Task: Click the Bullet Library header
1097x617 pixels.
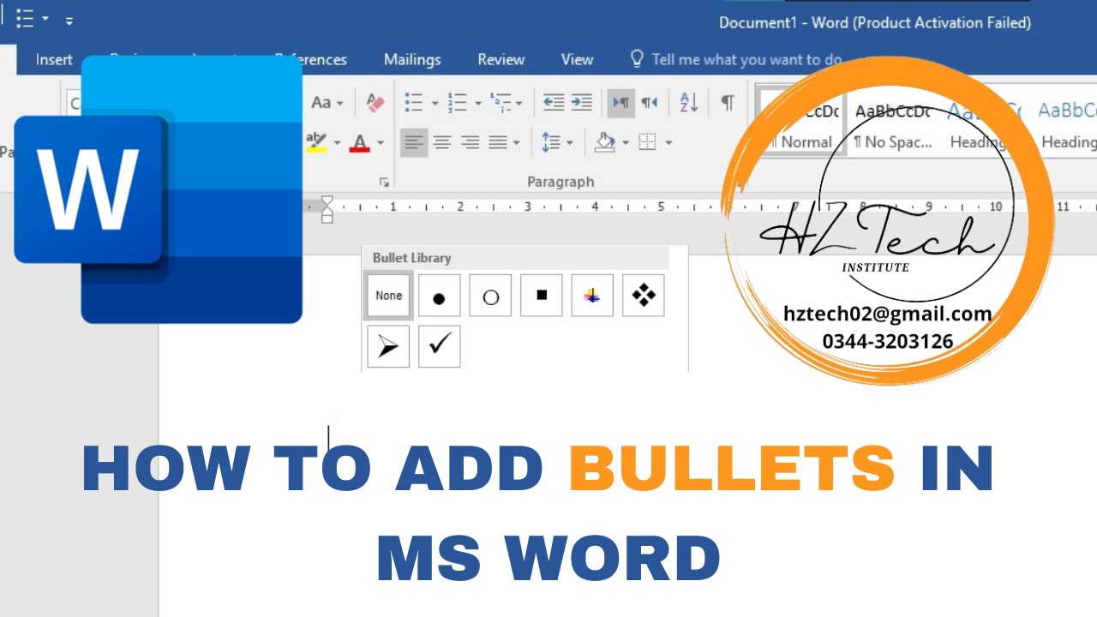Action: [x=515, y=258]
